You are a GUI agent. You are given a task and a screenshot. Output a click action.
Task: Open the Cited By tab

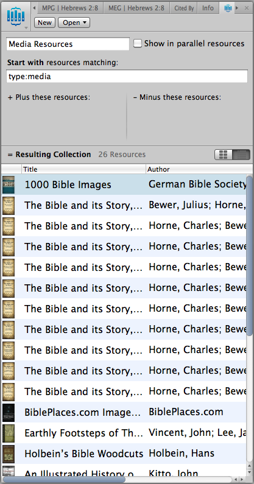(184, 8)
